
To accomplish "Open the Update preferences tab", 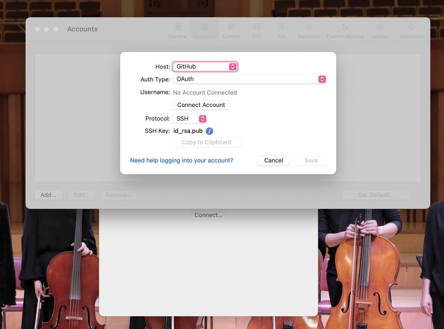I will click(380, 31).
